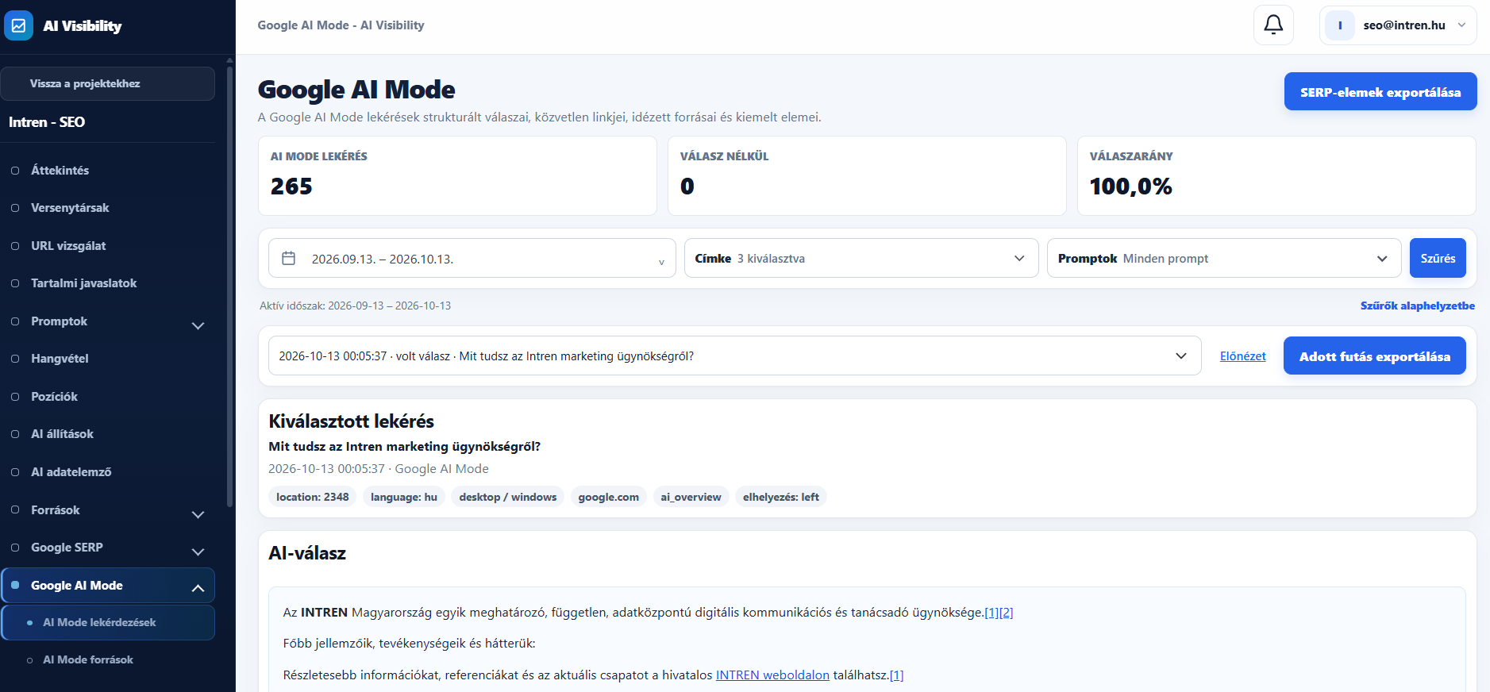Viewport: 1490px width, 692px height.
Task: Click the 'language: hu' tag
Action: (x=404, y=497)
